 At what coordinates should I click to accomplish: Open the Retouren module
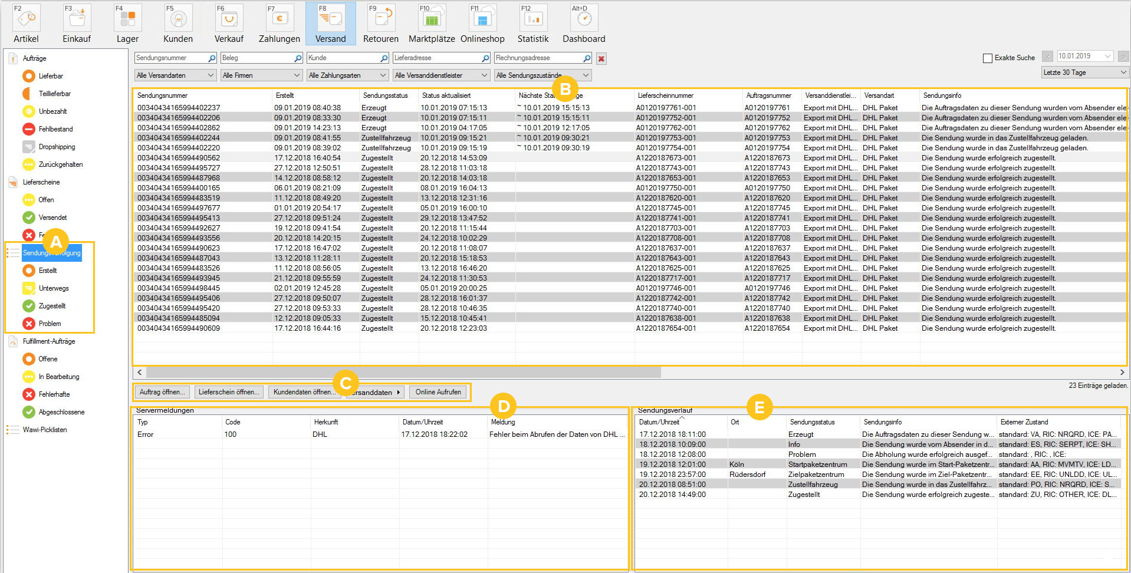(380, 22)
